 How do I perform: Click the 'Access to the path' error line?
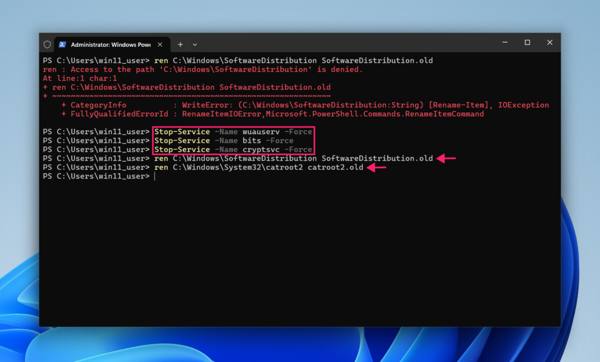coord(202,69)
